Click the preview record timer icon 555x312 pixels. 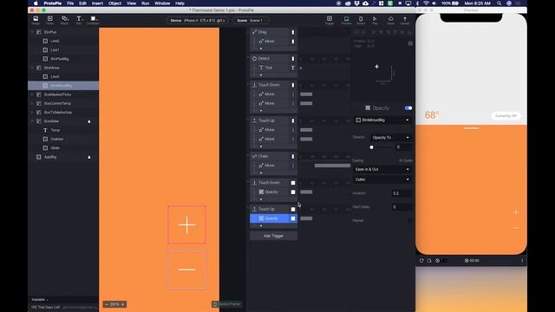tap(472, 260)
